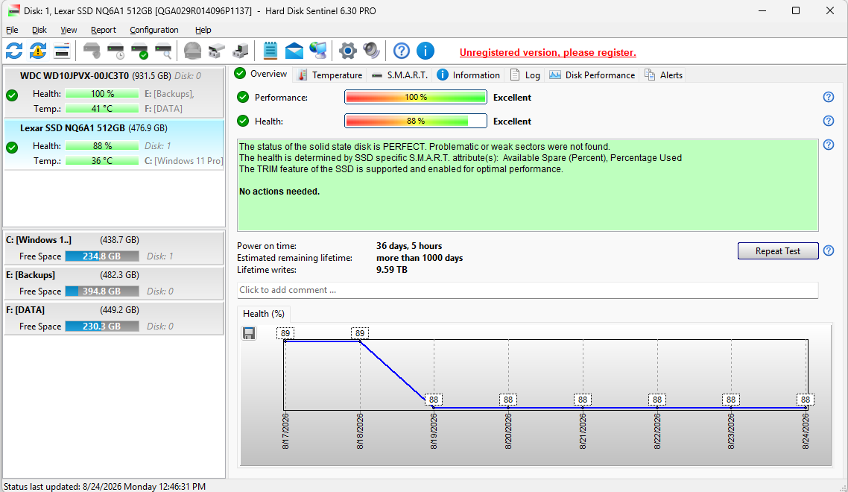The image size is (848, 492).
Task: Click Lexar SSD temperature 36 °C bar
Action: [101, 161]
